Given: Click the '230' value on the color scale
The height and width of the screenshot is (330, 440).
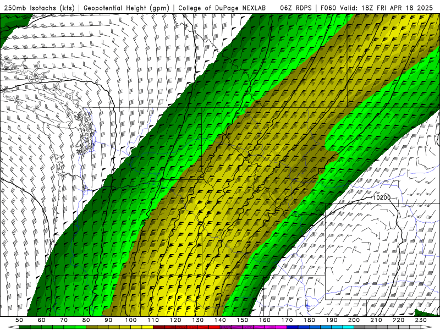Looking at the screenshot, I should (x=421, y=320).
